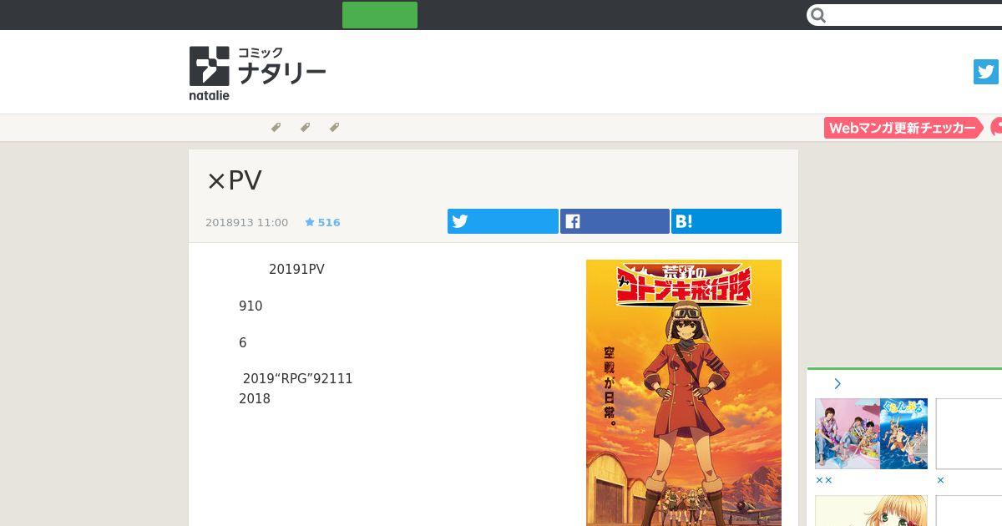This screenshot has width=1002, height=526.
Task: Click the green button in top bar
Action: tap(380, 15)
